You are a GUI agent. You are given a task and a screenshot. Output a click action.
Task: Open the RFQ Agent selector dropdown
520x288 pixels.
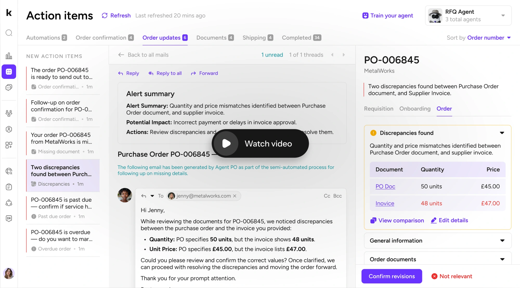pyautogui.click(x=503, y=16)
